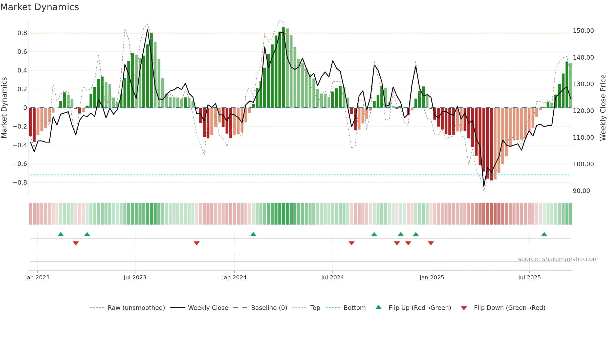Toggle the Flip Down (Green→Red) legend label

coord(510,308)
